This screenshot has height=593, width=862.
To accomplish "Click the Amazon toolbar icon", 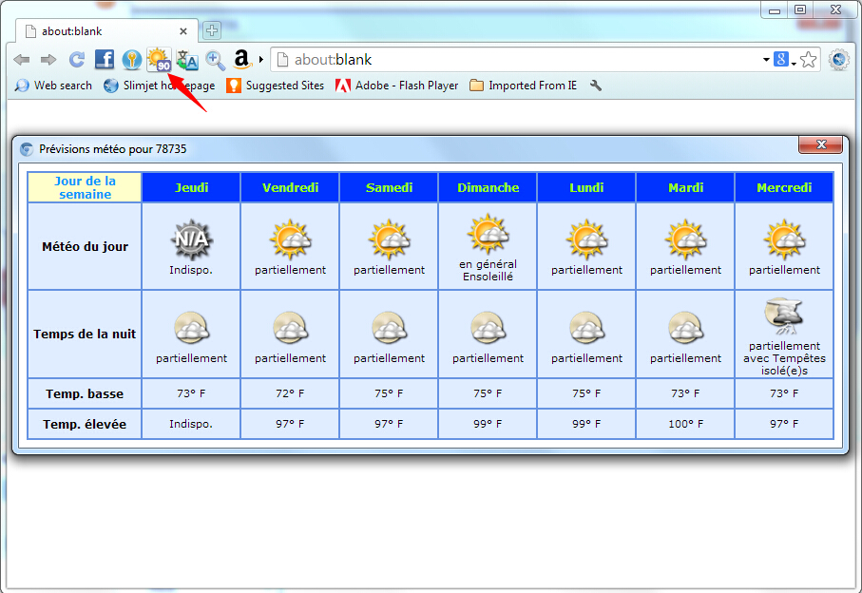I will tap(242, 59).
